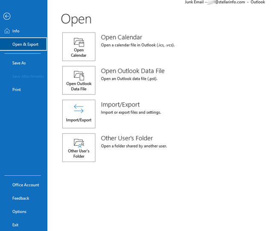The width and height of the screenshot is (273, 231).
Task: Click the large 'Open' page title
Action: pyautogui.click(x=76, y=19)
